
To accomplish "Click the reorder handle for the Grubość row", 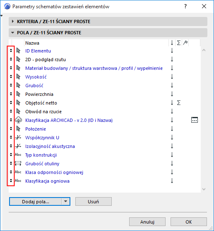I will click(11, 85).
